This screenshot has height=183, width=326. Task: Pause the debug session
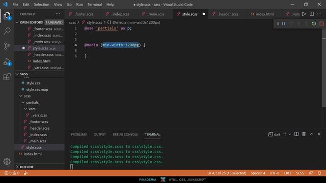284,24
